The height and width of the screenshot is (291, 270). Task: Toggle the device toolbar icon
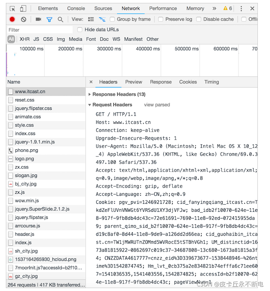(23, 8)
